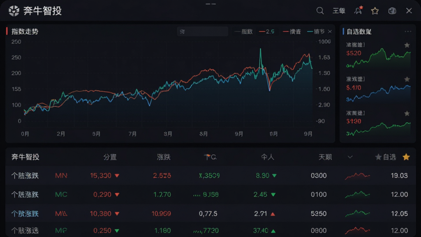Click the up arrow next to 2.71
The image size is (421, 237).
point(273,214)
